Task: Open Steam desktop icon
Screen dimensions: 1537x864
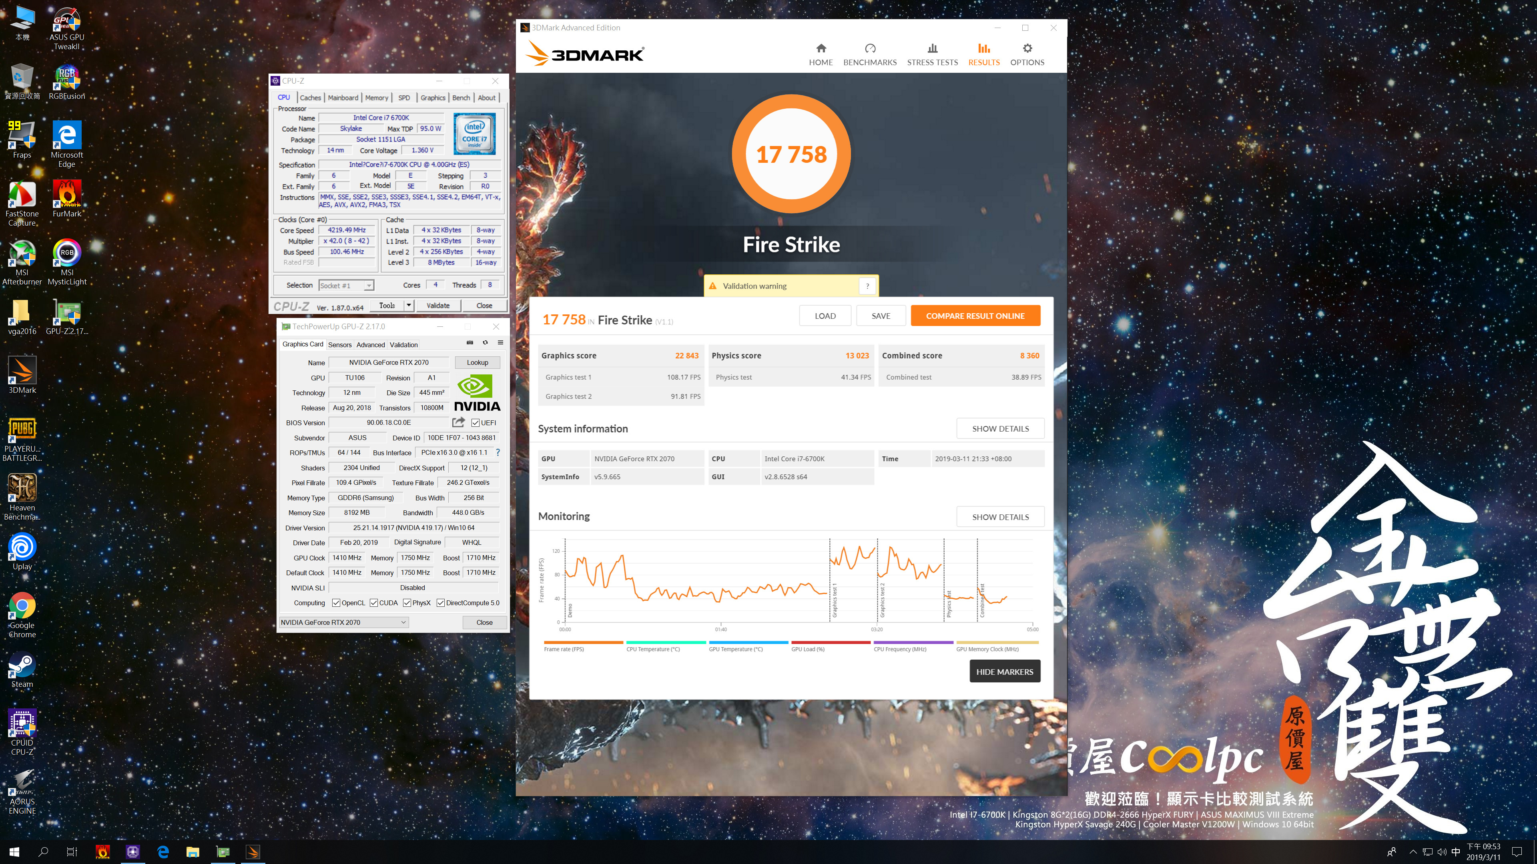Action: pos(22,669)
